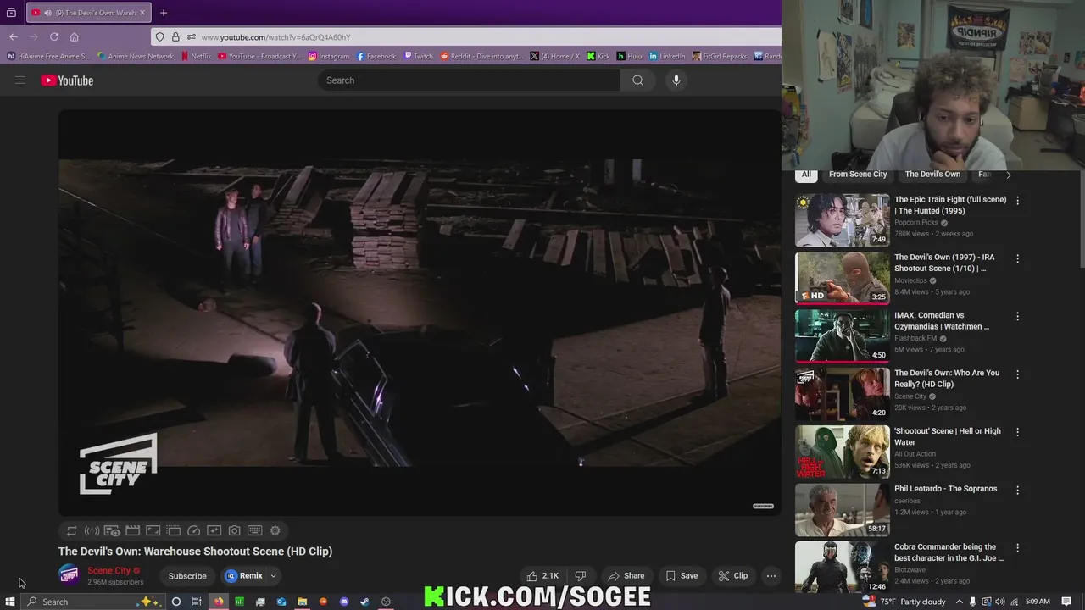
Task: Open Steam from the taskbar
Action: (x=364, y=602)
